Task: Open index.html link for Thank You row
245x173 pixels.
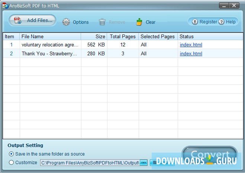Action: [x=191, y=54]
